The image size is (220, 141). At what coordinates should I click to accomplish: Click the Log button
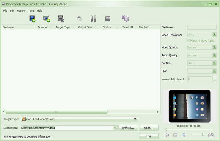(149, 136)
